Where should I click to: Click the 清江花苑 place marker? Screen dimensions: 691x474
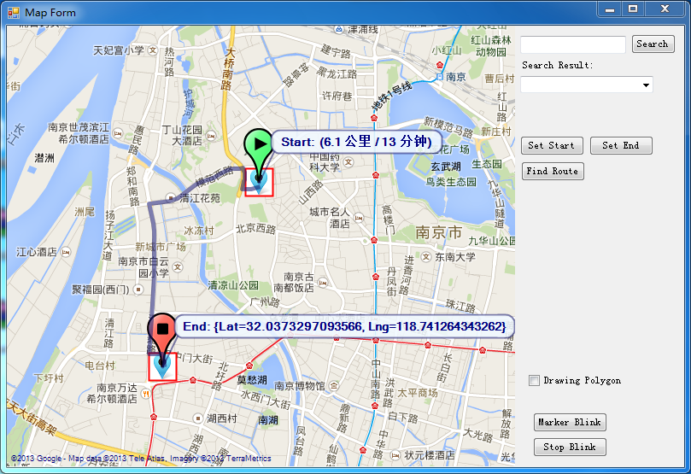[x=171, y=197]
